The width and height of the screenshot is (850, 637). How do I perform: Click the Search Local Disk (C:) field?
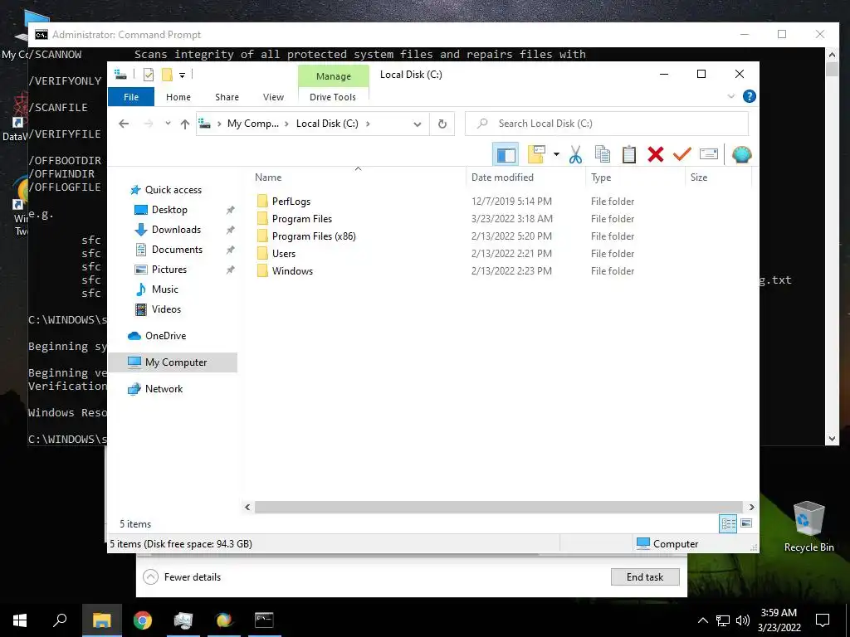tap(607, 124)
